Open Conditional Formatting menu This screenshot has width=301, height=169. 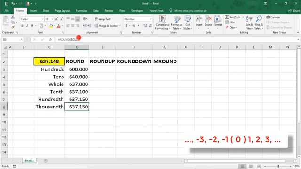(x=162, y=23)
